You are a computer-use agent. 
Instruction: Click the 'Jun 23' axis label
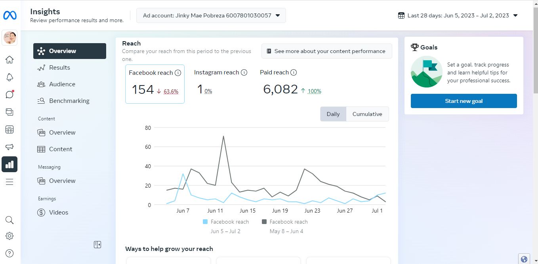point(312,211)
